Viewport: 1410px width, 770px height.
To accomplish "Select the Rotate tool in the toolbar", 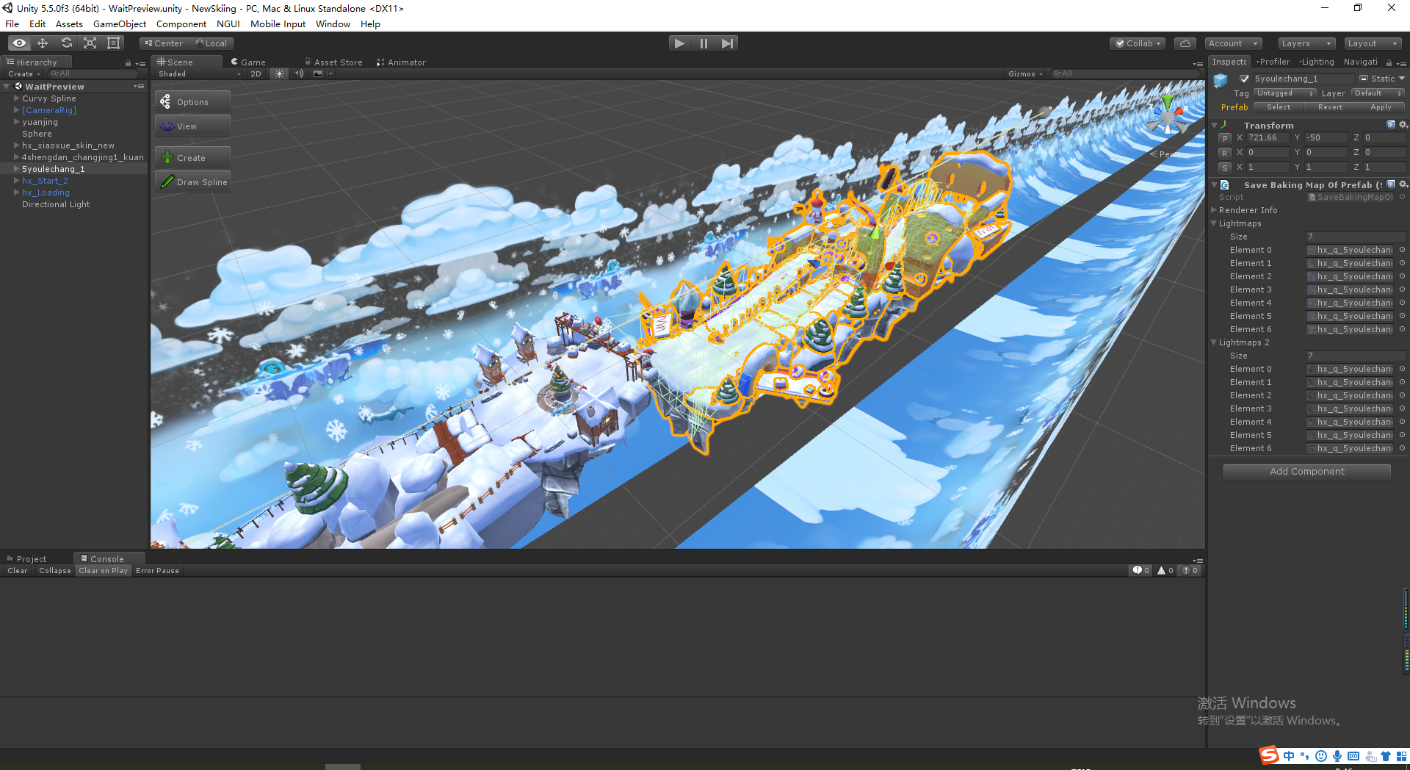I will click(66, 43).
